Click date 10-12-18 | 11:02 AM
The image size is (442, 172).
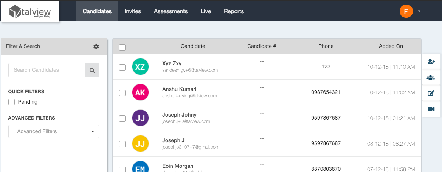tap(391, 92)
